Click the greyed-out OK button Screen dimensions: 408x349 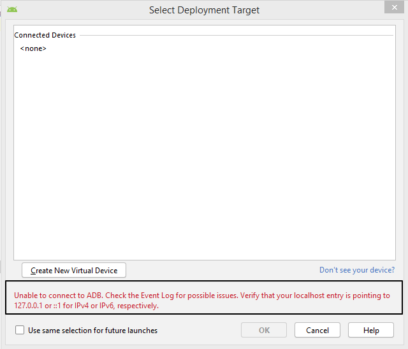tap(264, 331)
